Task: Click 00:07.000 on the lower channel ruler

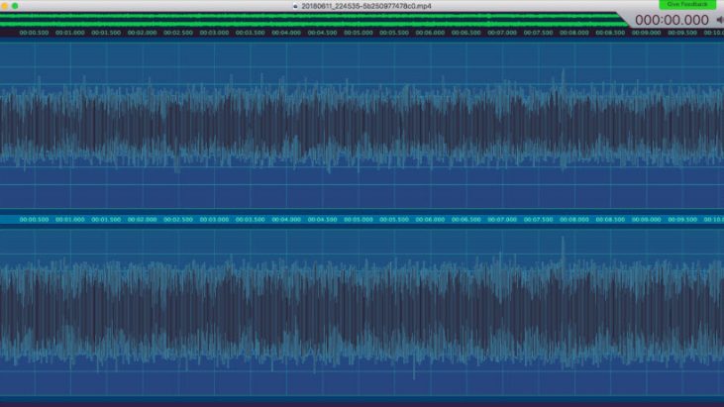Action: [x=502, y=220]
